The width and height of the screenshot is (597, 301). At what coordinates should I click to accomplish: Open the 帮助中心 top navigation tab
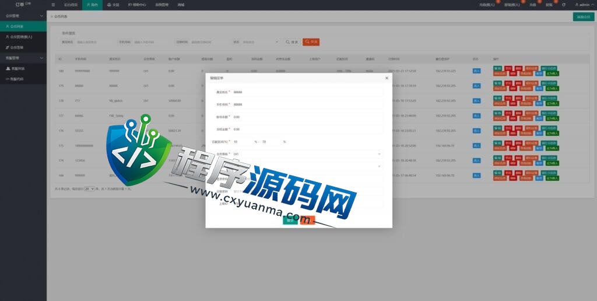click(x=138, y=5)
